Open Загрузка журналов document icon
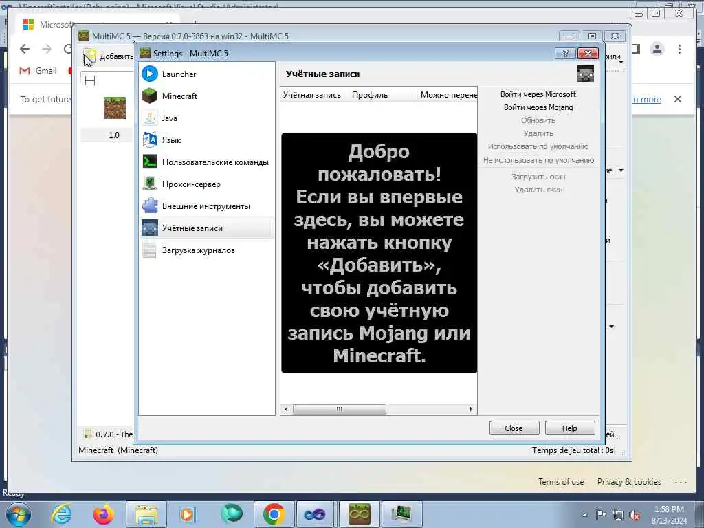Viewport: 704px width, 528px height. tap(149, 250)
